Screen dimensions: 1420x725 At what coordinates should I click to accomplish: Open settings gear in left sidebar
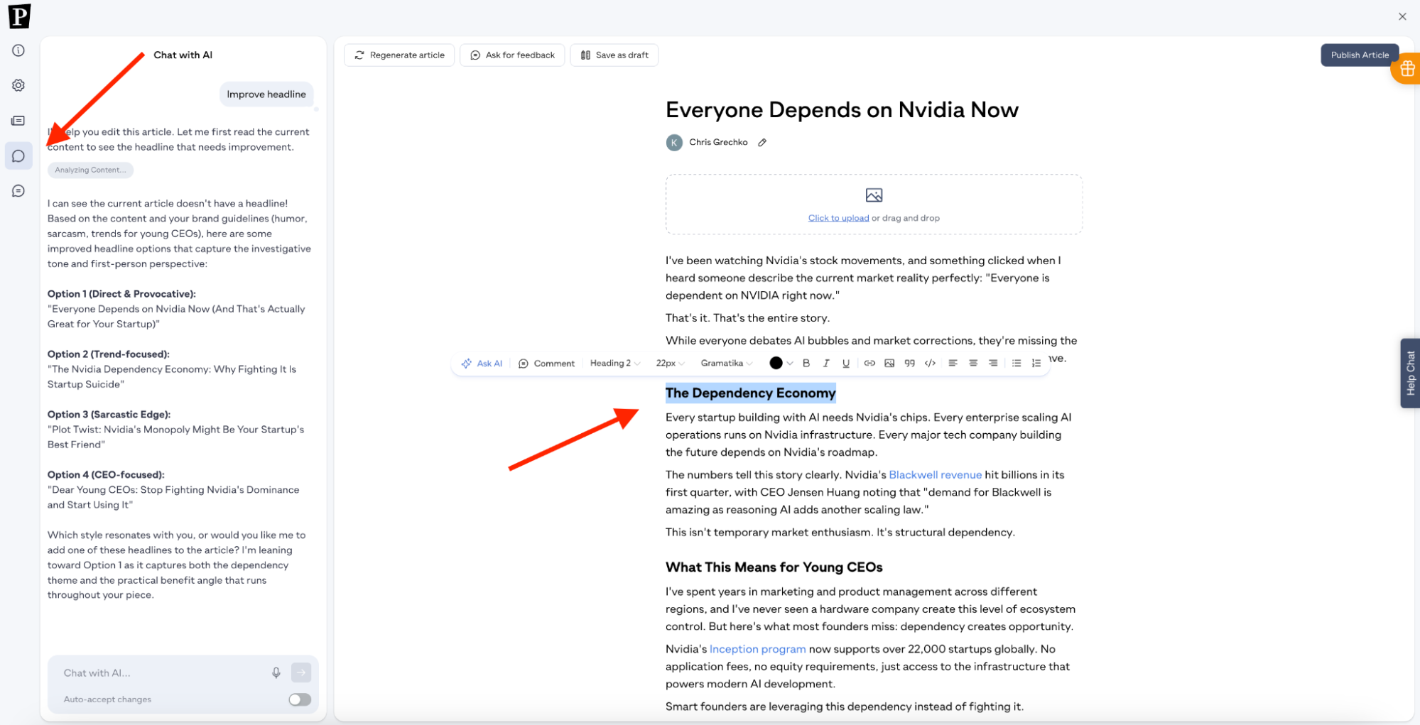coord(18,85)
